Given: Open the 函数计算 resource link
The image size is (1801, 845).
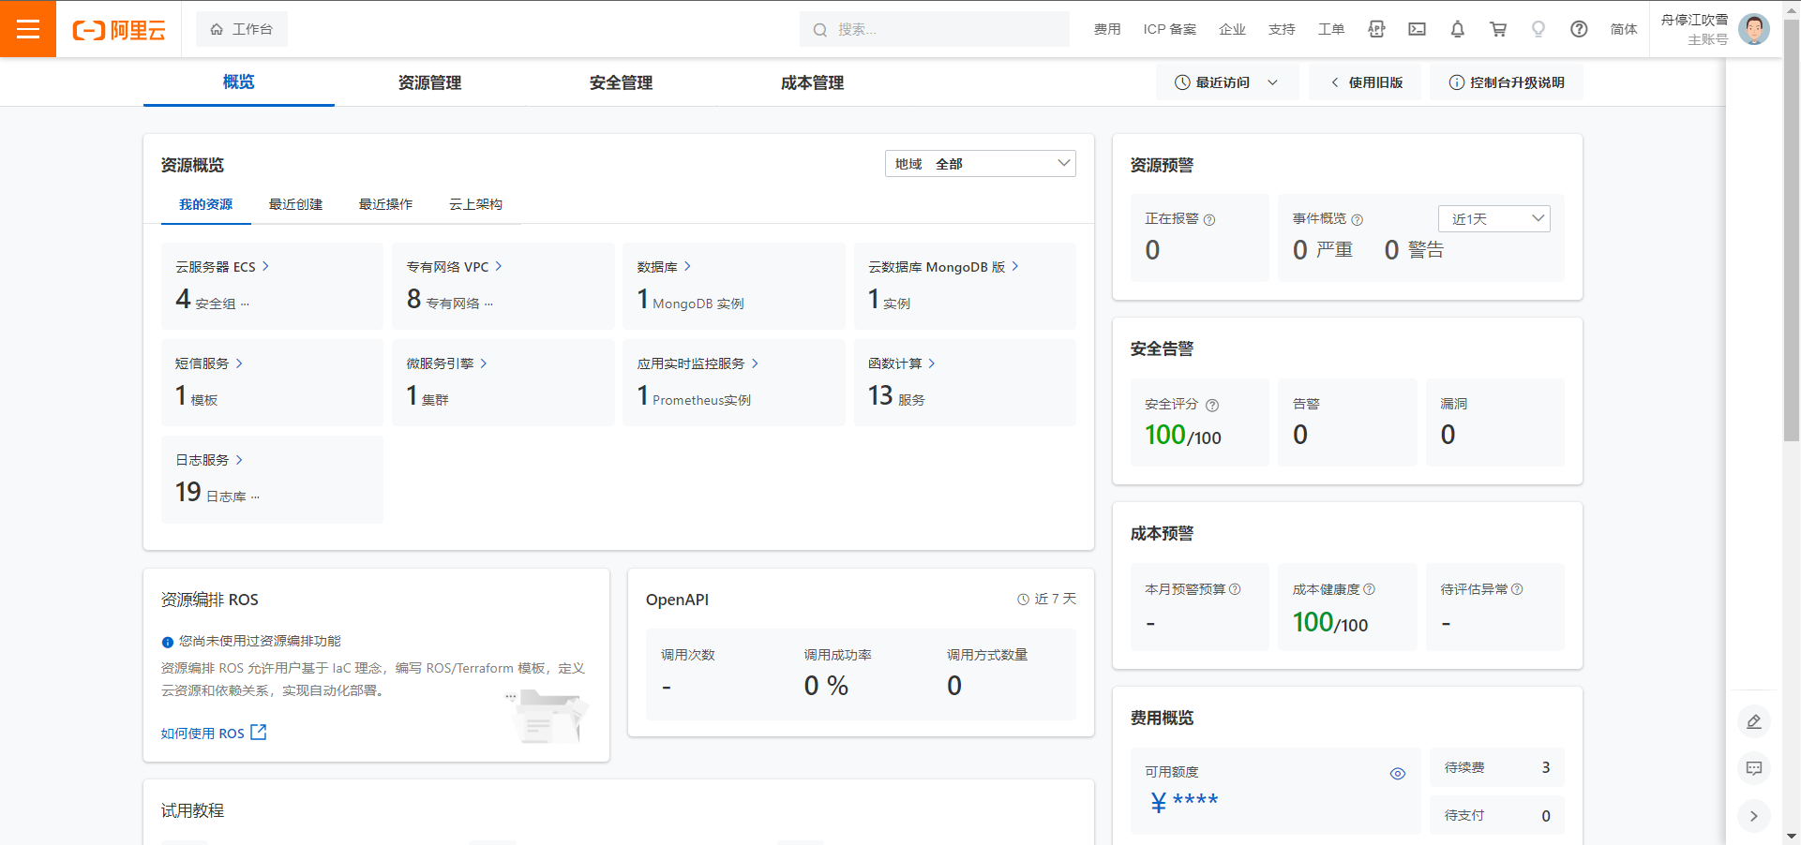Looking at the screenshot, I should click(902, 363).
